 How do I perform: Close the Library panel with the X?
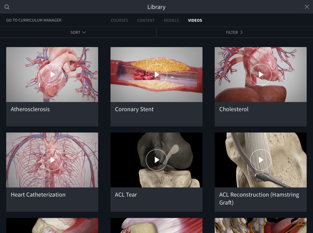pyautogui.click(x=307, y=7)
